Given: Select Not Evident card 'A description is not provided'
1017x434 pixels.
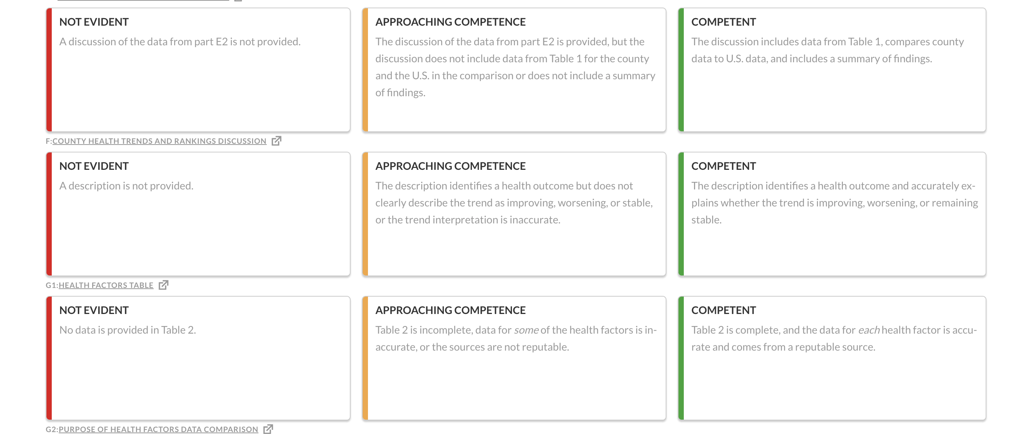Looking at the screenshot, I should pyautogui.click(x=198, y=214).
